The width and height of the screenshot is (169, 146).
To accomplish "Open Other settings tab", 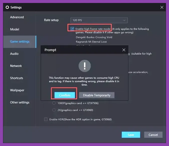I will tap(20, 102).
